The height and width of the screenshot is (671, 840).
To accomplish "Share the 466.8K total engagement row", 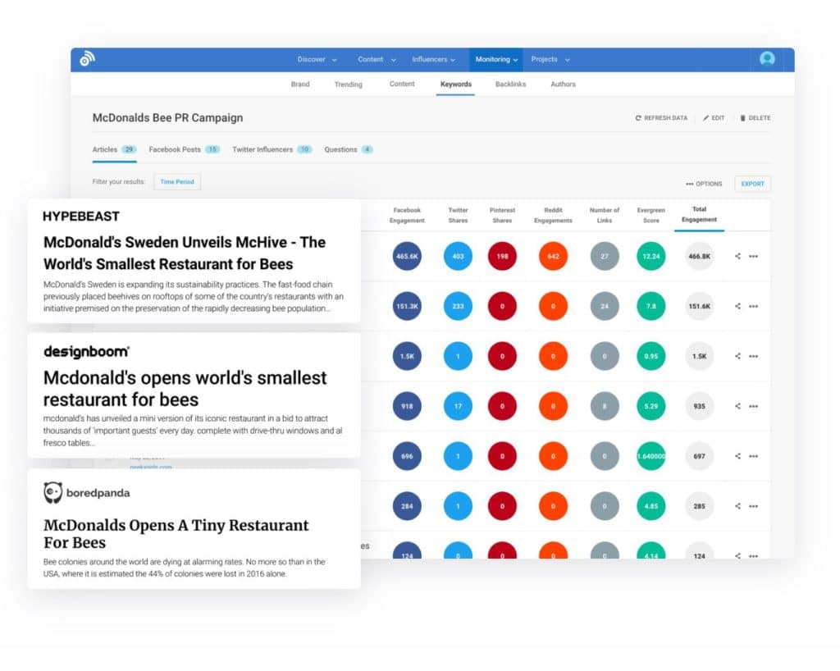I will tap(737, 256).
